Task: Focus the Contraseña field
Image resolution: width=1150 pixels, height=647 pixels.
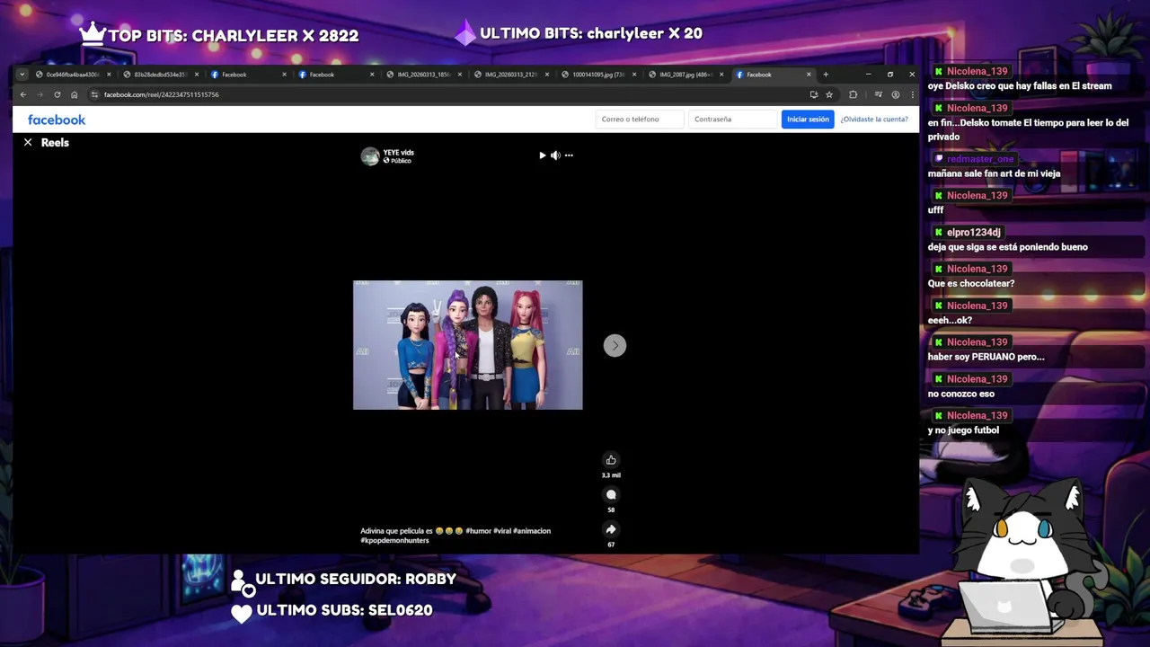Action: click(732, 119)
